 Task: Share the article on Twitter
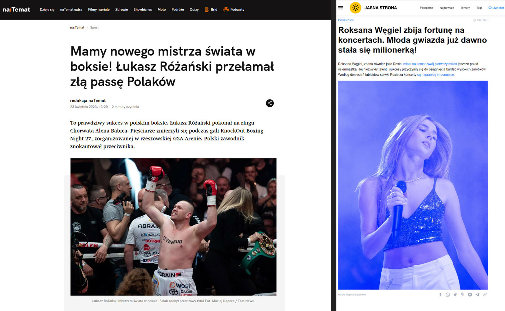click(455, 295)
